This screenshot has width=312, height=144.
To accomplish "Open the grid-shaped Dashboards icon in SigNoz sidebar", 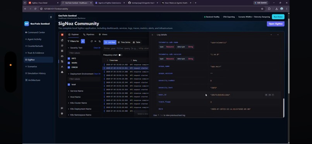I will coord(62,51).
